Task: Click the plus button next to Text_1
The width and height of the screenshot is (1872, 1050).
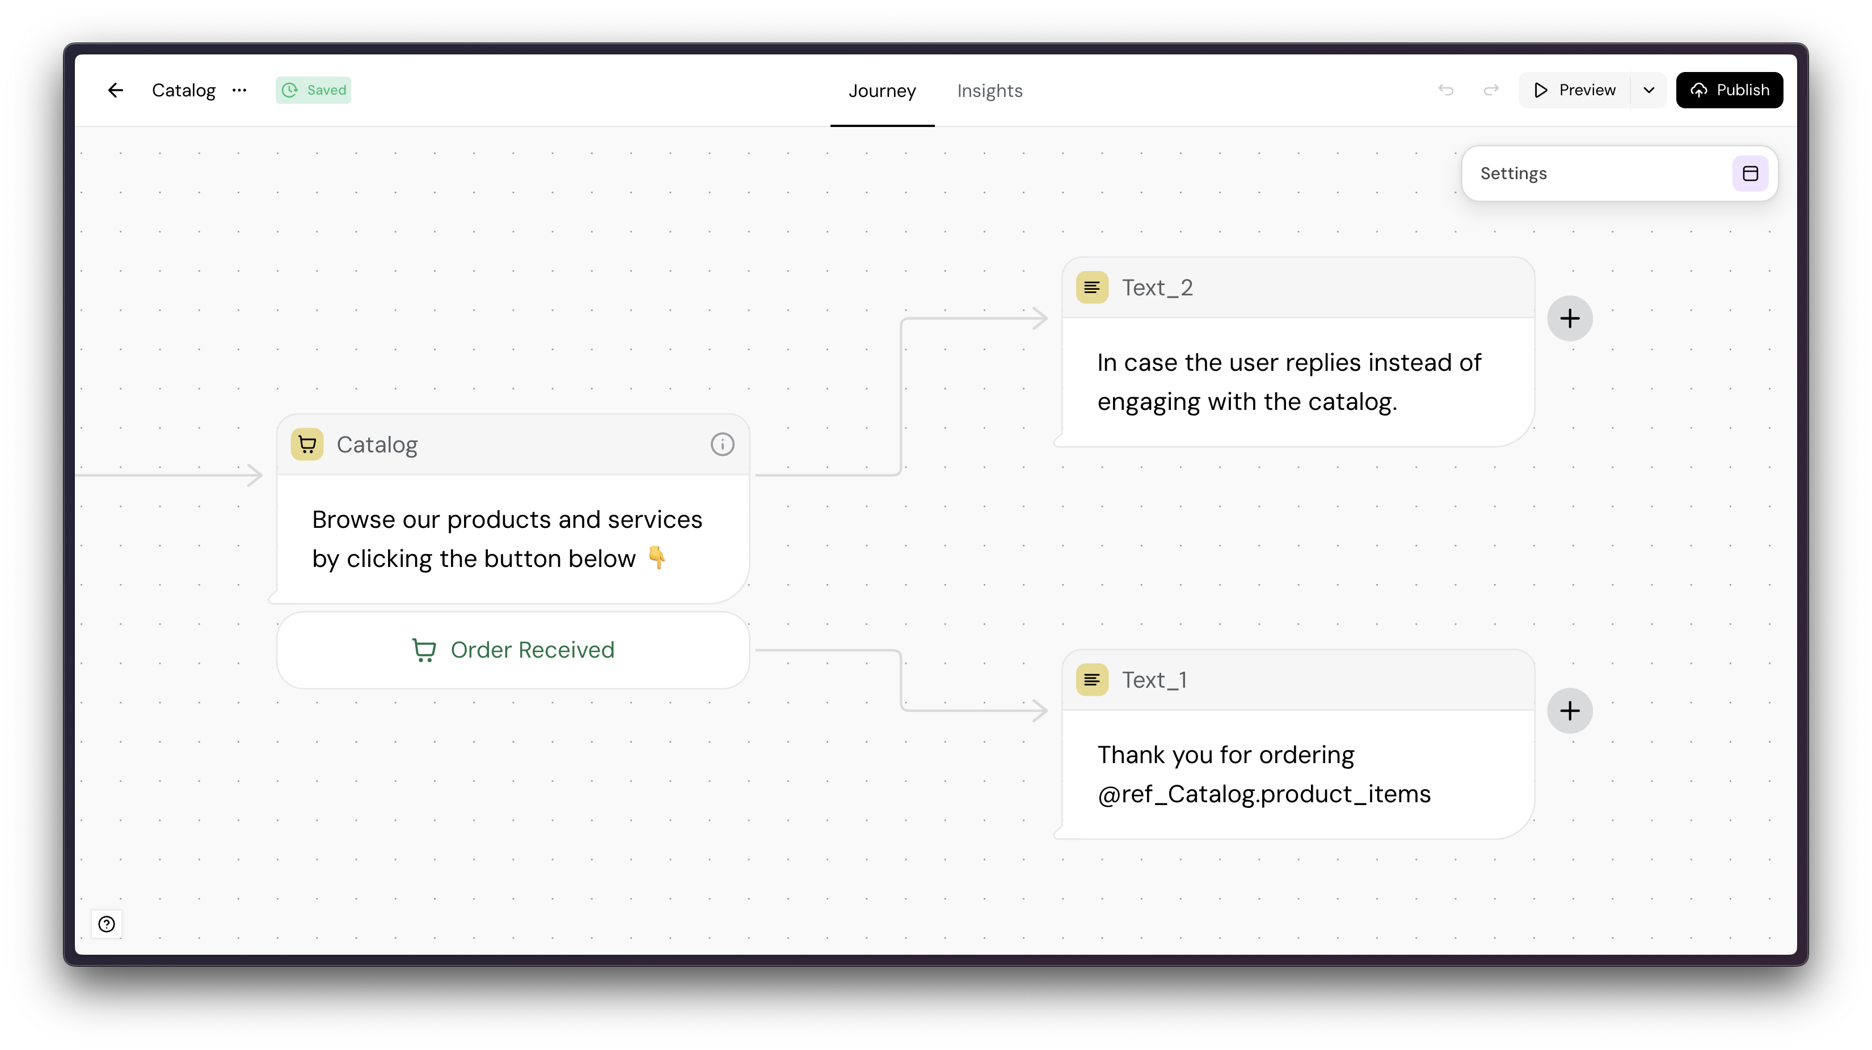Action: [1569, 710]
